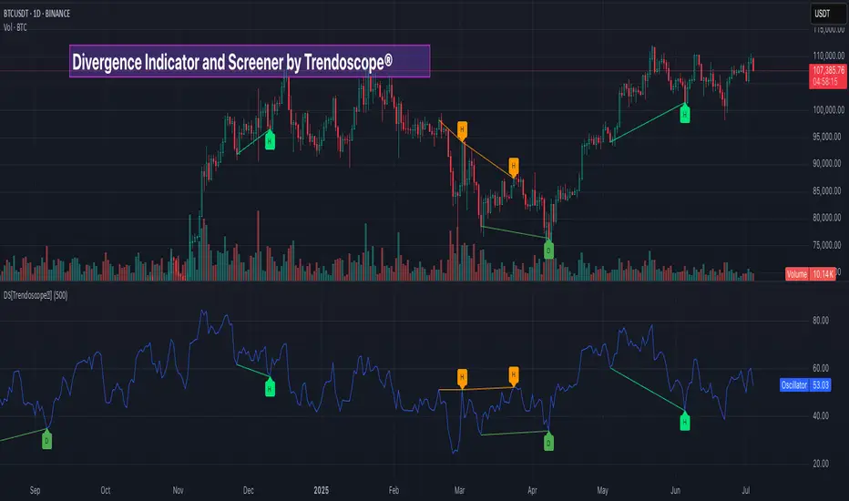
Task: Click the Jul label on time axis
Action: pos(745,490)
